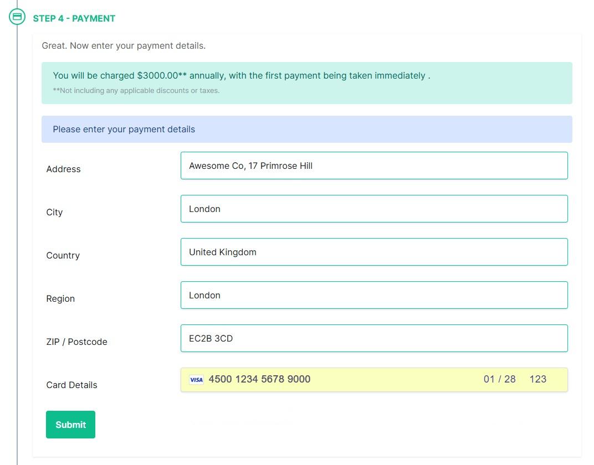The height and width of the screenshot is (465, 594).
Task: Click the City form label
Action: (54, 213)
